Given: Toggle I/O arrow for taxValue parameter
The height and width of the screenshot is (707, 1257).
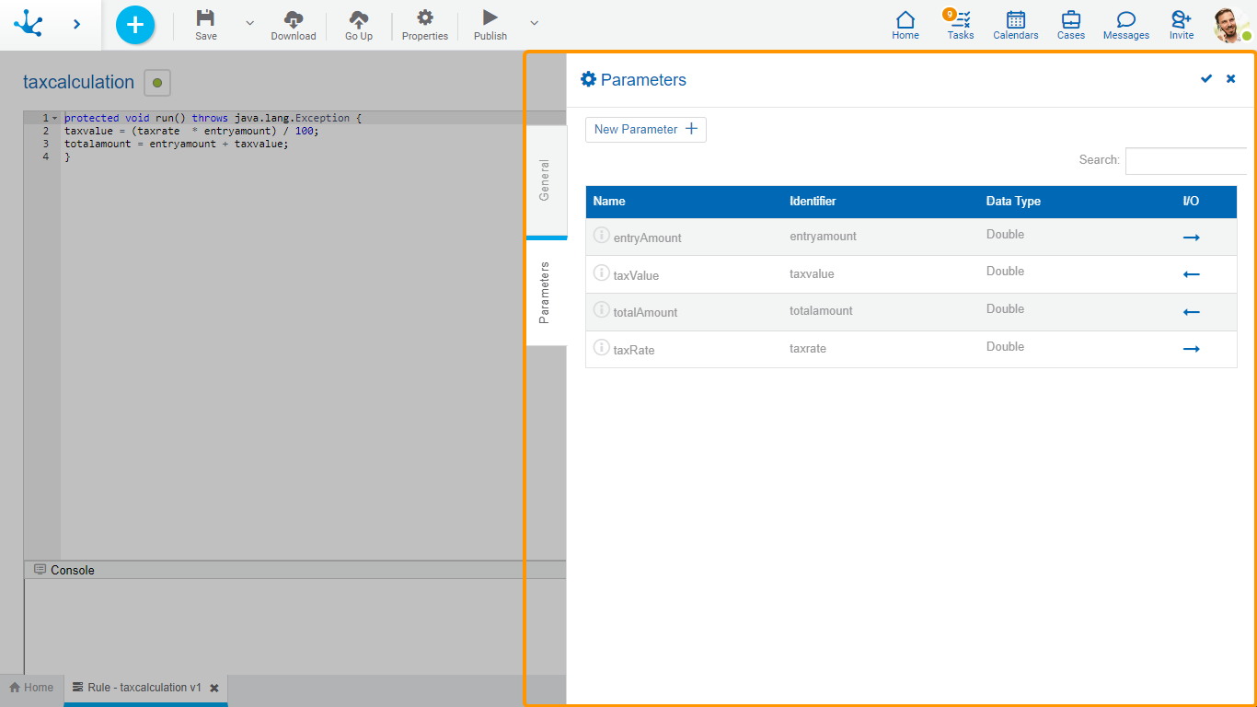Looking at the screenshot, I should 1191,274.
